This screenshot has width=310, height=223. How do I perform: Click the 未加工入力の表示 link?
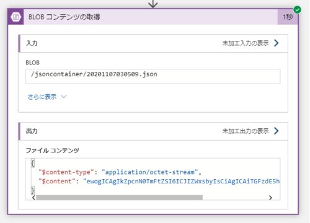(246, 43)
